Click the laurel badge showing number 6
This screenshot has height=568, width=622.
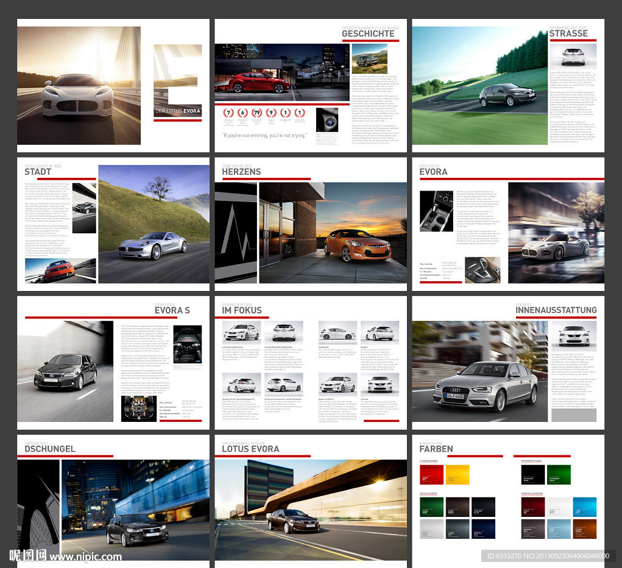pos(243,113)
